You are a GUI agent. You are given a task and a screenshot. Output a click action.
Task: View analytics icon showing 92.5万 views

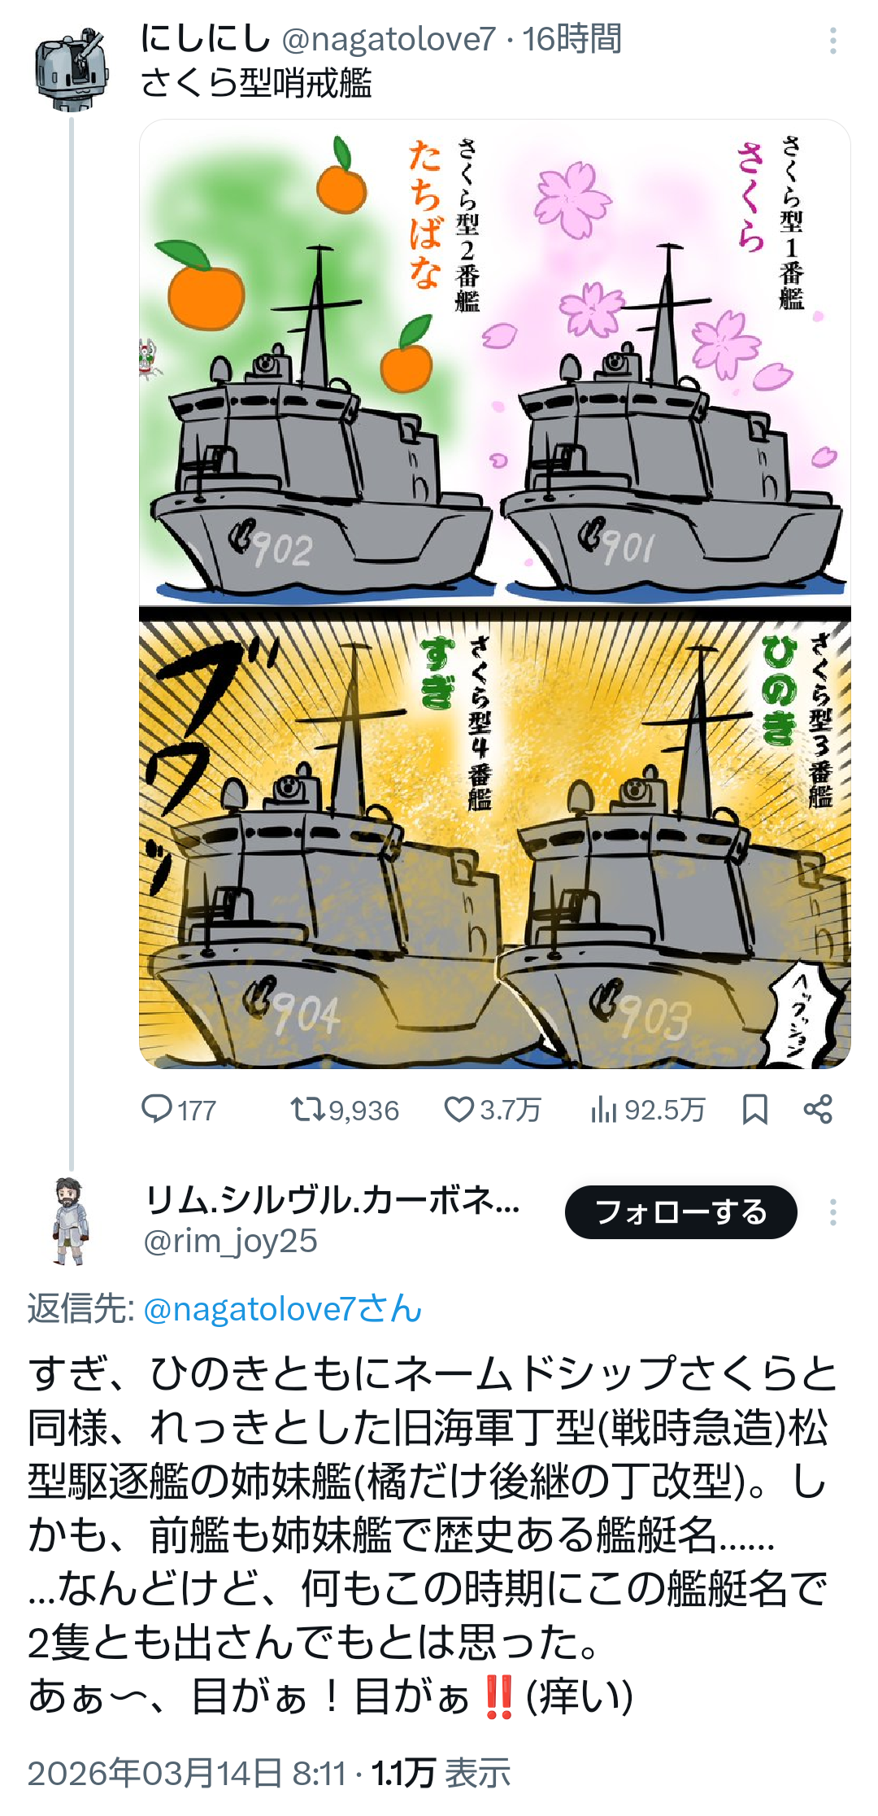click(x=604, y=1109)
